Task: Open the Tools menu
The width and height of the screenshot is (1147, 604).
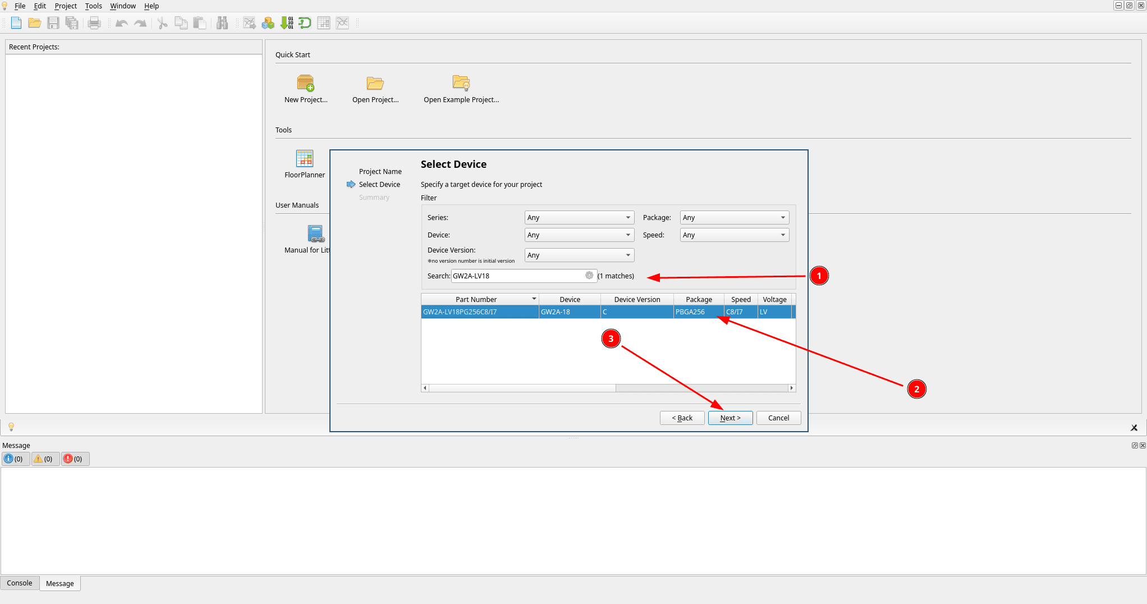Action: point(93,6)
